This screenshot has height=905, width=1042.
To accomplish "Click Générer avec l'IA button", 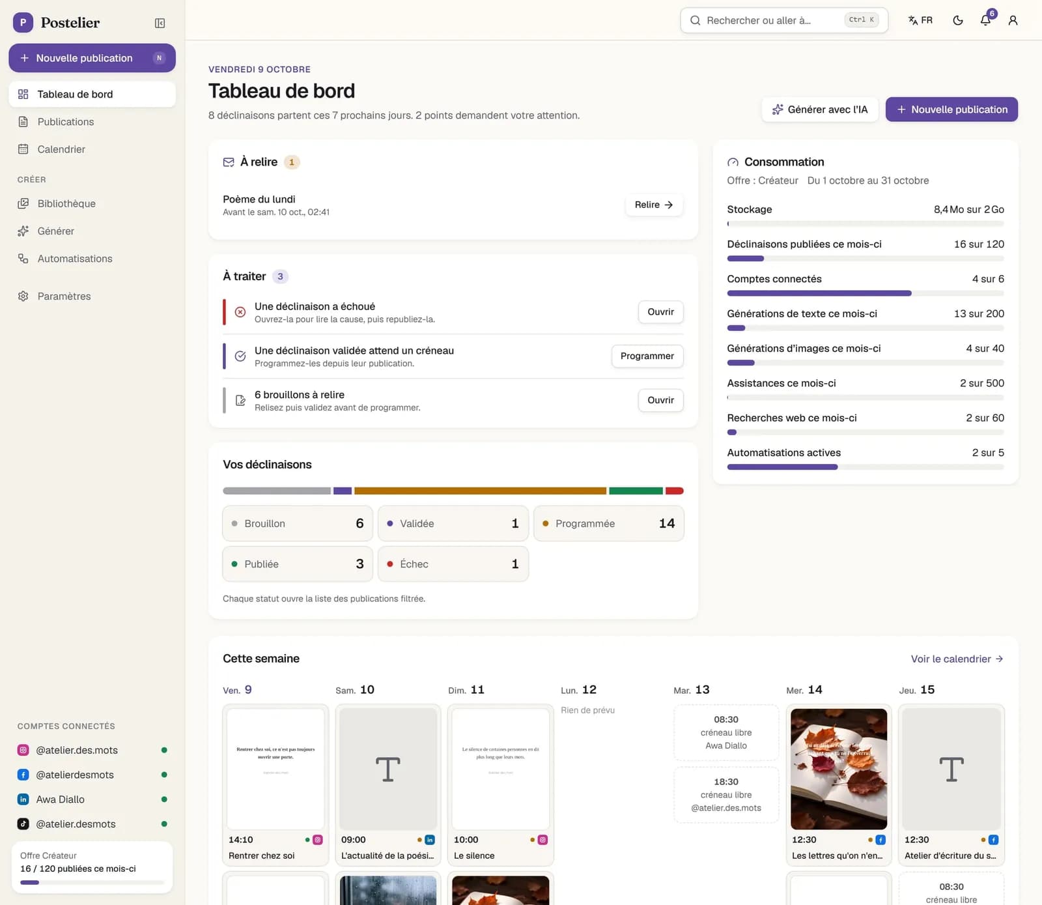I will point(820,109).
